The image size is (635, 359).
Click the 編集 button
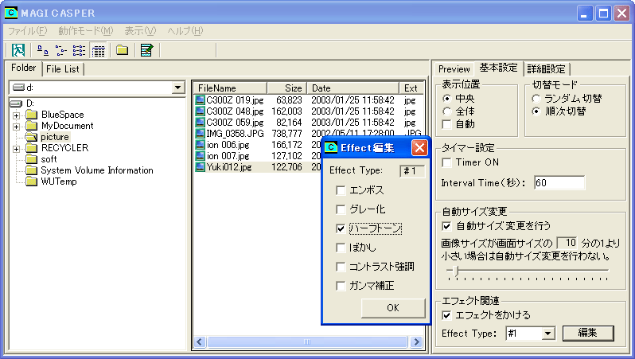587,333
